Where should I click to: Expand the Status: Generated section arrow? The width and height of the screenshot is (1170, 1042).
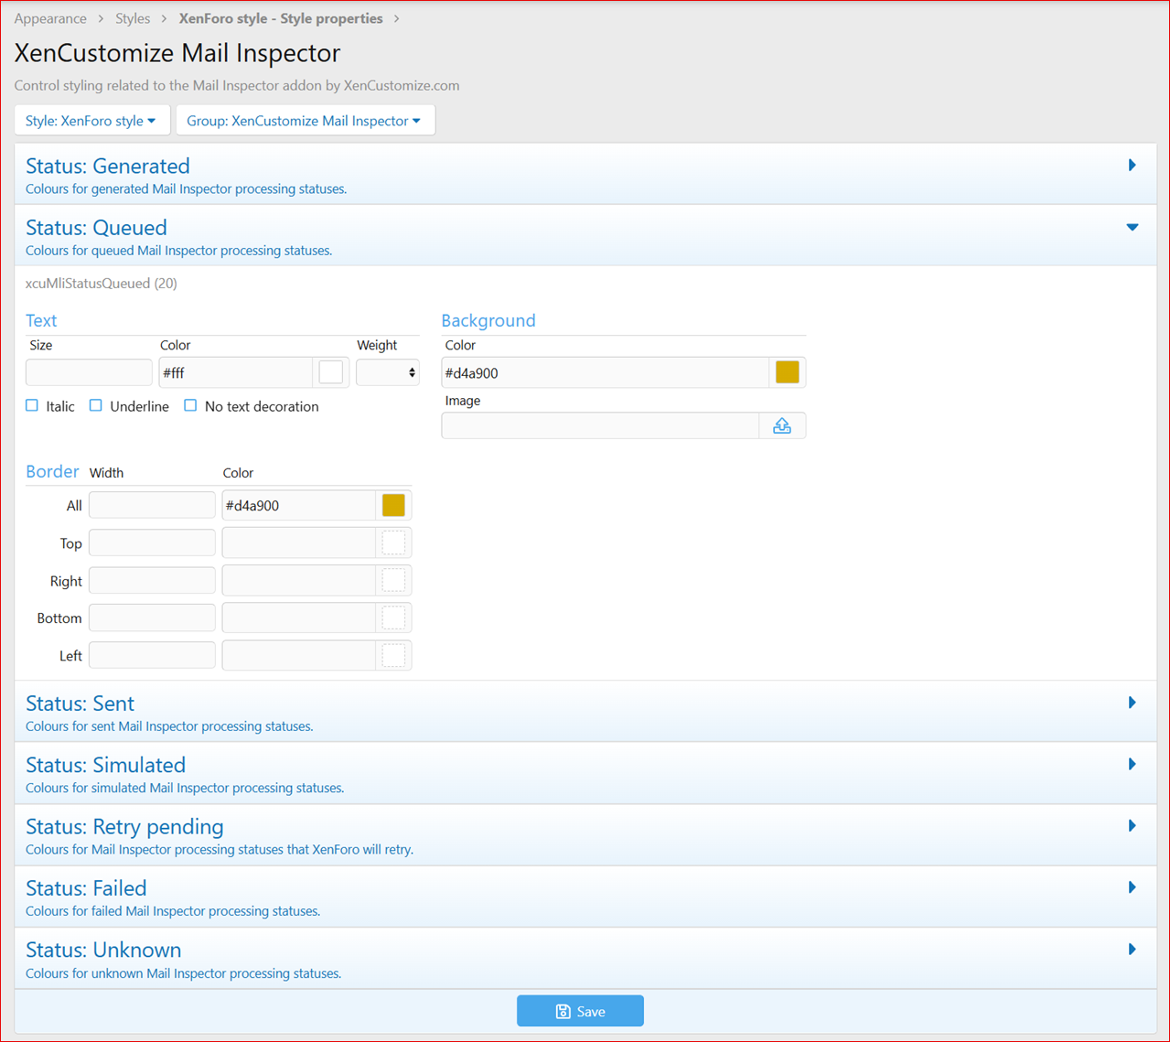[1132, 166]
